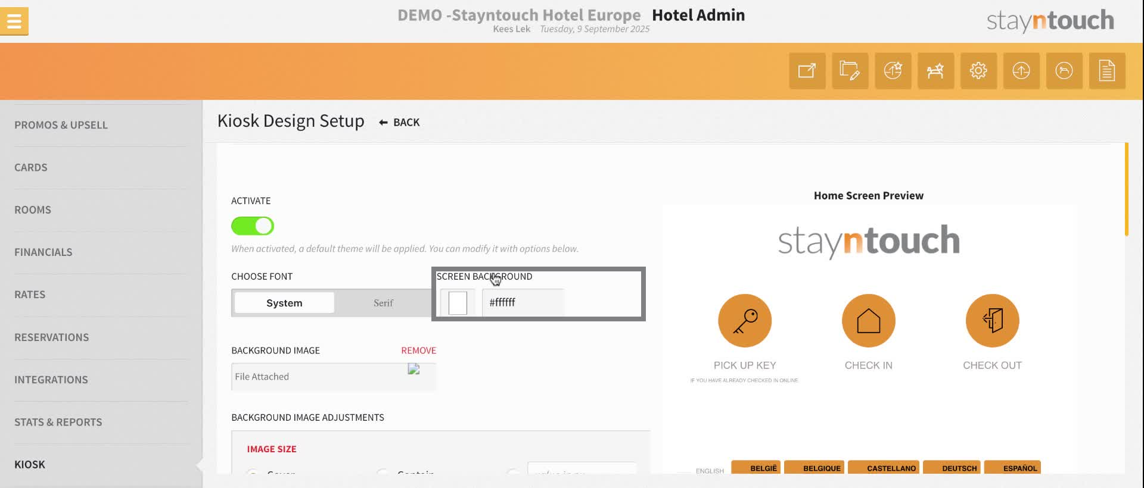
Task: Click the stayntouch logo in header
Action: 1050,21
